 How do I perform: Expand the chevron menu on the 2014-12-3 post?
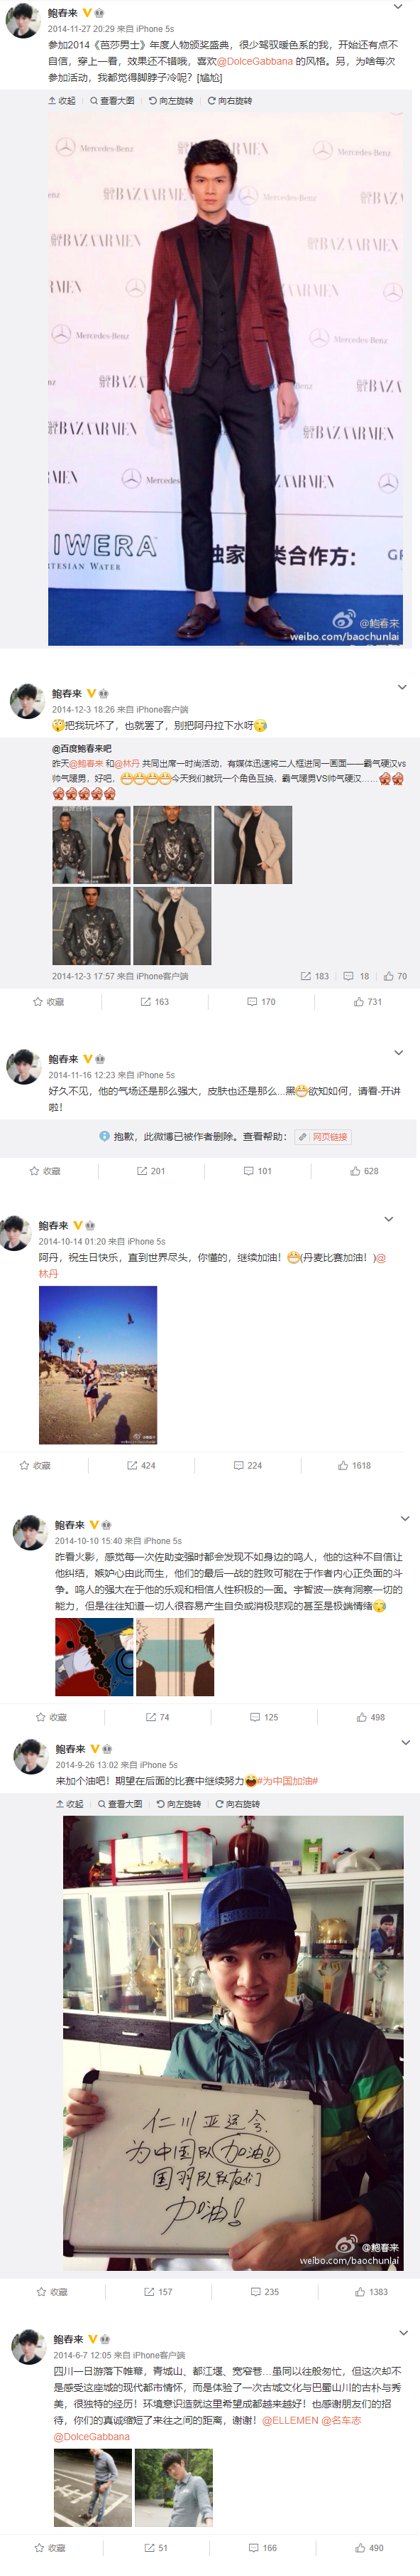pyautogui.click(x=402, y=687)
